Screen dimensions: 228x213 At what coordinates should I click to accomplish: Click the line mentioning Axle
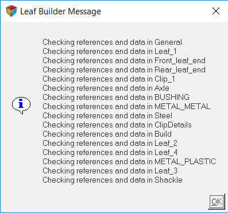[106, 88]
